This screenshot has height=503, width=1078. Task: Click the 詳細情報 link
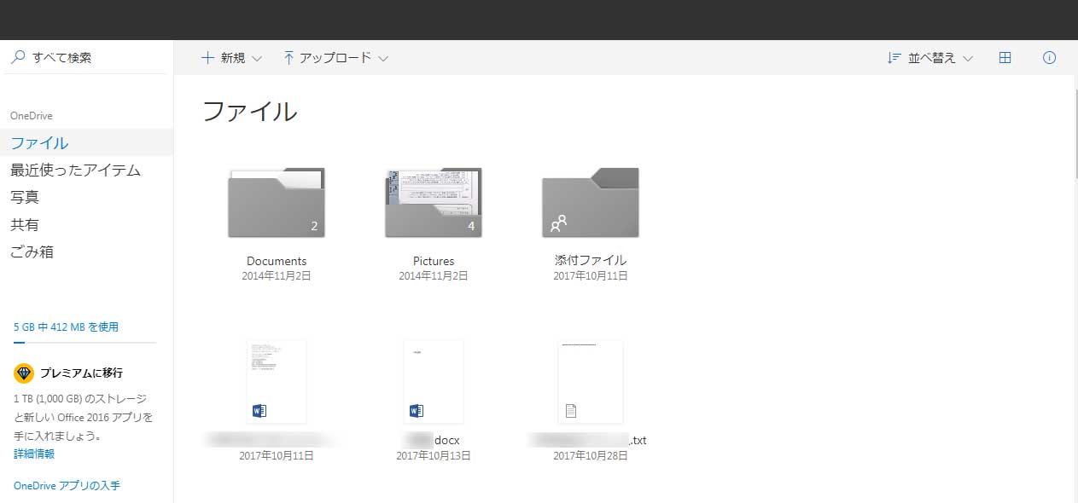pyautogui.click(x=34, y=454)
